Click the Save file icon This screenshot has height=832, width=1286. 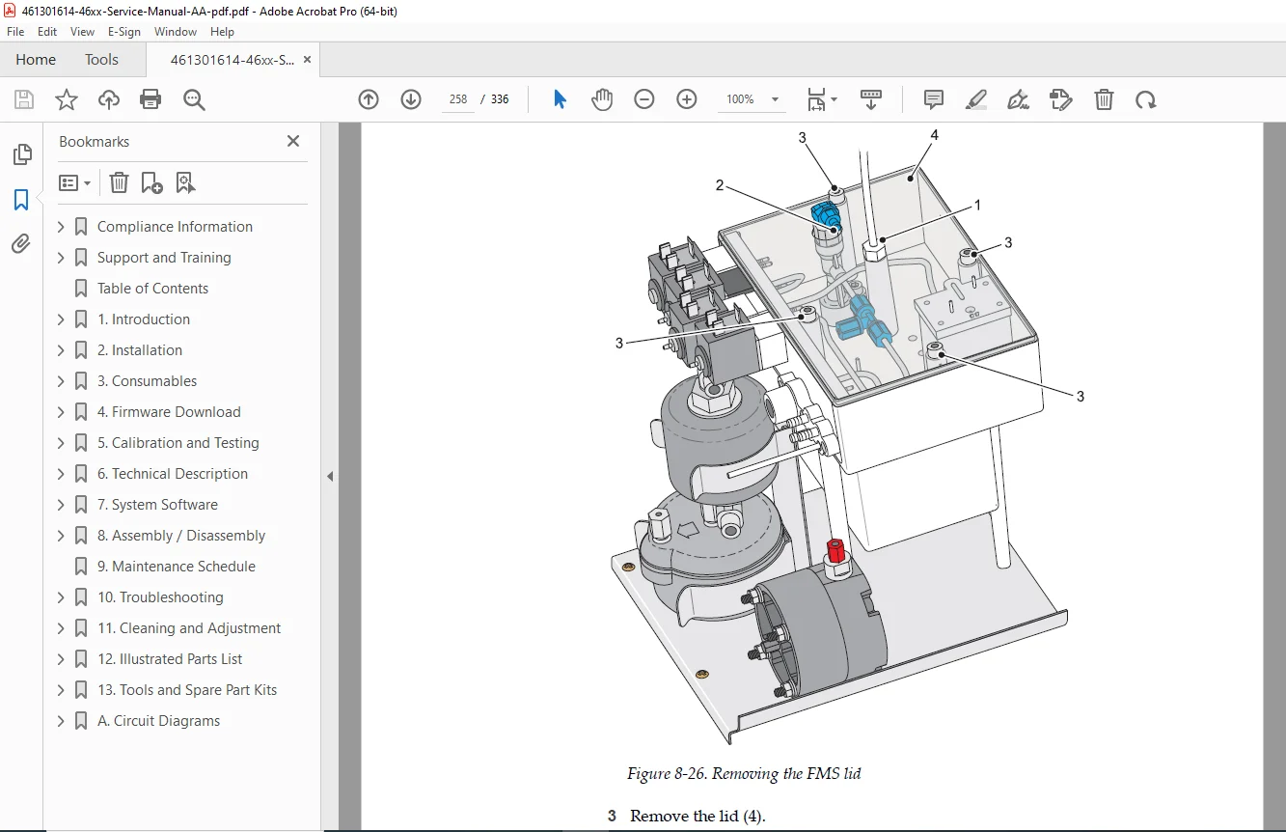[x=24, y=99]
